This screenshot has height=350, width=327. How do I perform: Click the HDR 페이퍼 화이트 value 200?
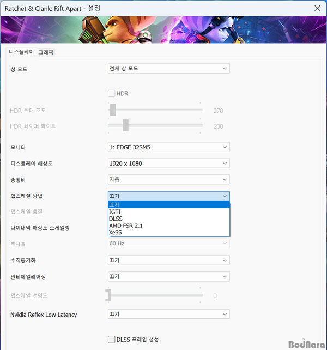point(219,126)
